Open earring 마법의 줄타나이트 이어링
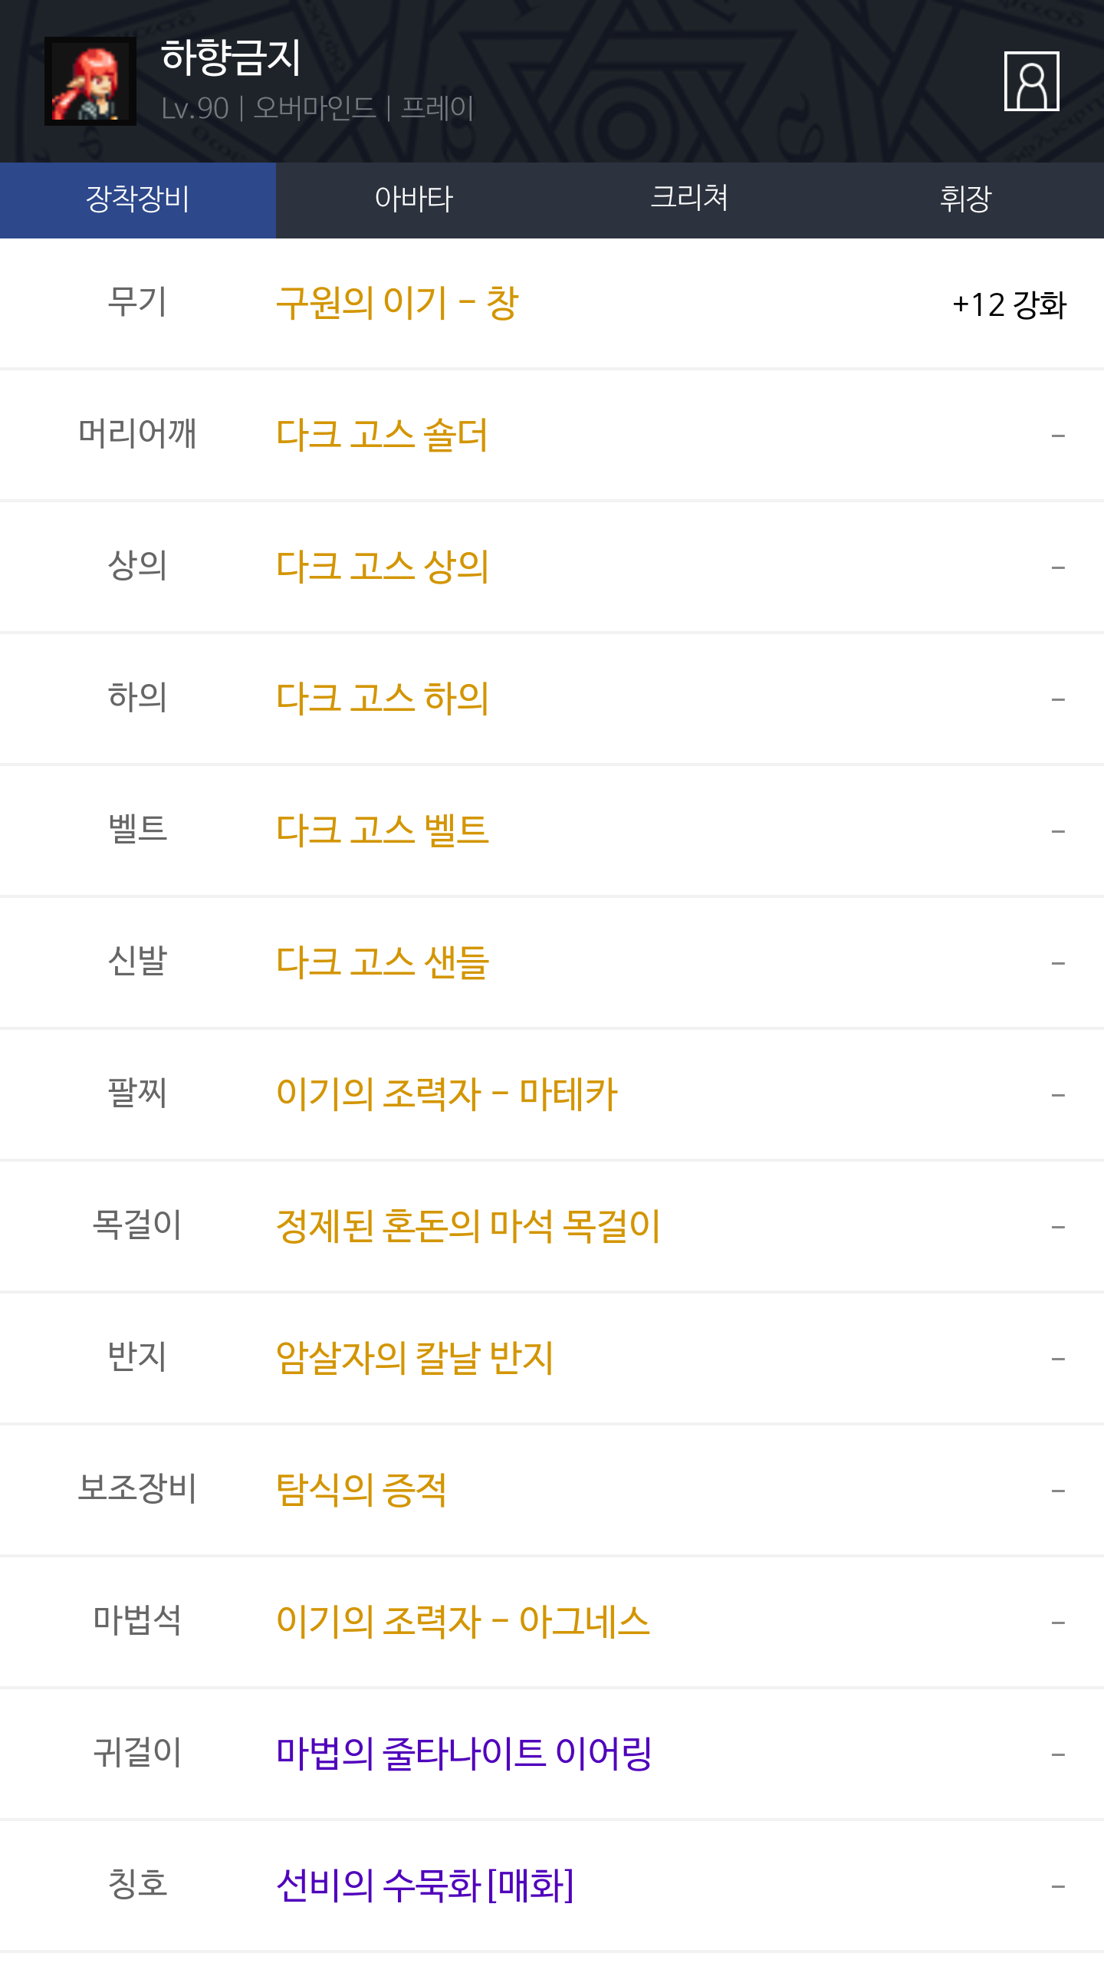This screenshot has height=1963, width=1104. point(464,1754)
